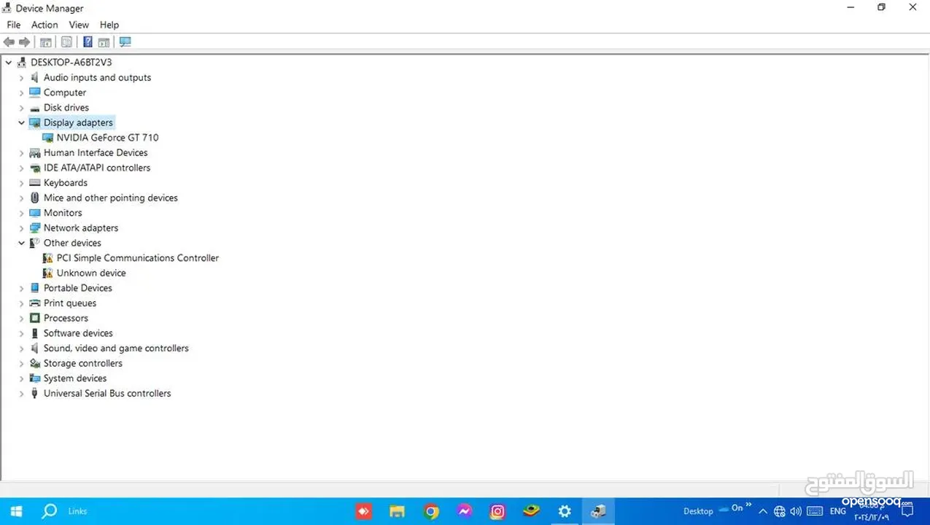The height and width of the screenshot is (525, 930).
Task: Open the Action menu
Action: point(44,25)
